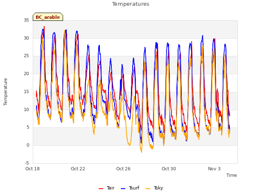The width and height of the screenshot is (262, 196).
Task: Click the 5 y-axis tick label
Action: point(28,127)
